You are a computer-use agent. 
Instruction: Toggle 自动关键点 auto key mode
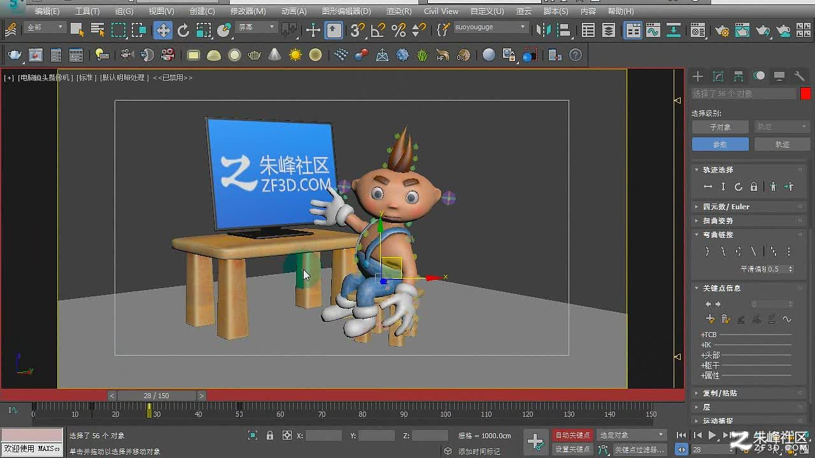pyautogui.click(x=572, y=435)
